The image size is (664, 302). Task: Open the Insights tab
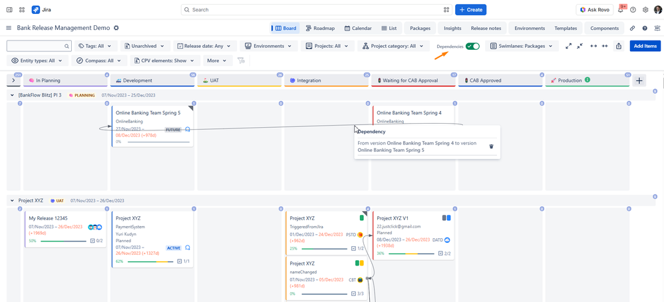click(x=452, y=29)
